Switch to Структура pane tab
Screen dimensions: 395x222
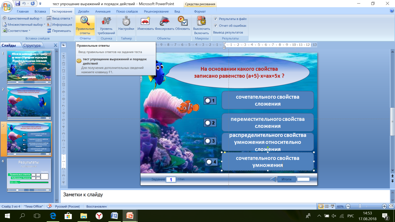pos(32,45)
